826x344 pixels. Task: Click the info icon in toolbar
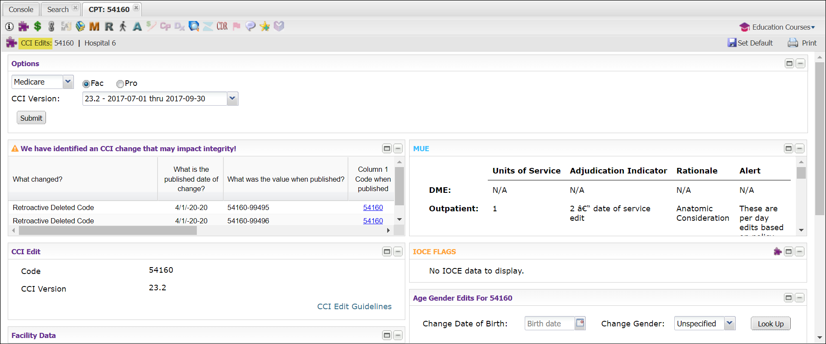click(9, 27)
